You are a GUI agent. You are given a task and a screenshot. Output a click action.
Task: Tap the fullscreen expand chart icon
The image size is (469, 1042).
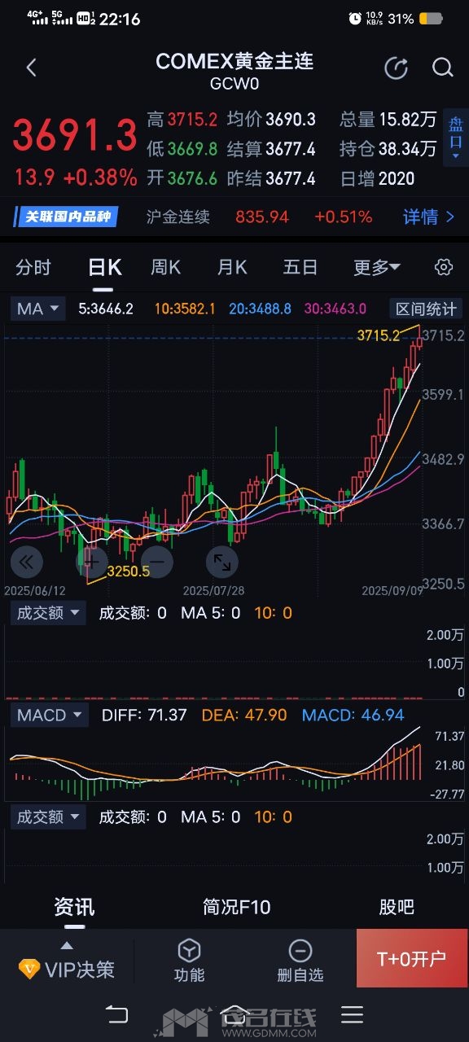pyautogui.click(x=221, y=561)
